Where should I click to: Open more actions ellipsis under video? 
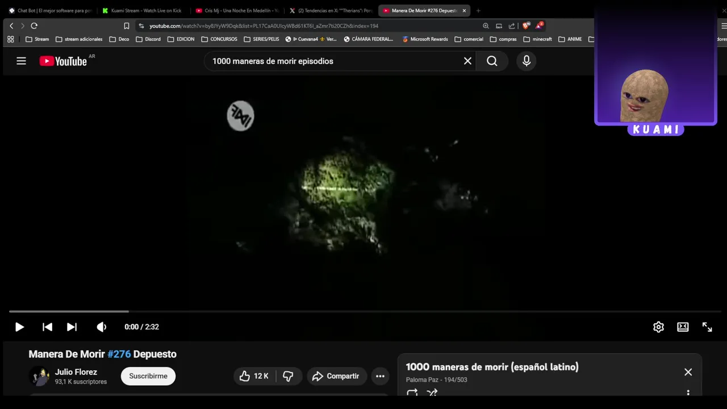(380, 376)
